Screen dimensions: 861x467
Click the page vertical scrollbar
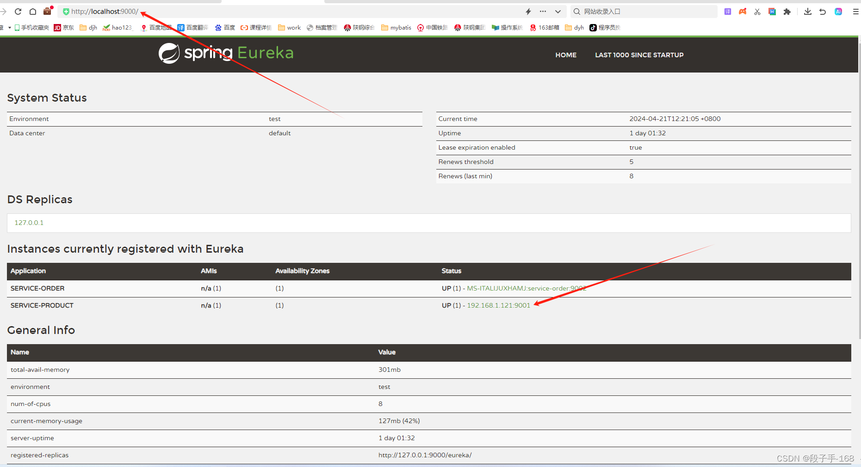[x=859, y=191]
